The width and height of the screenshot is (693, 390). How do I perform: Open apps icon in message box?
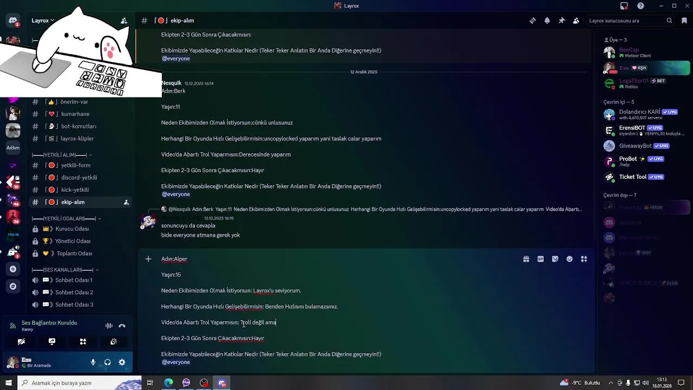[x=584, y=259]
